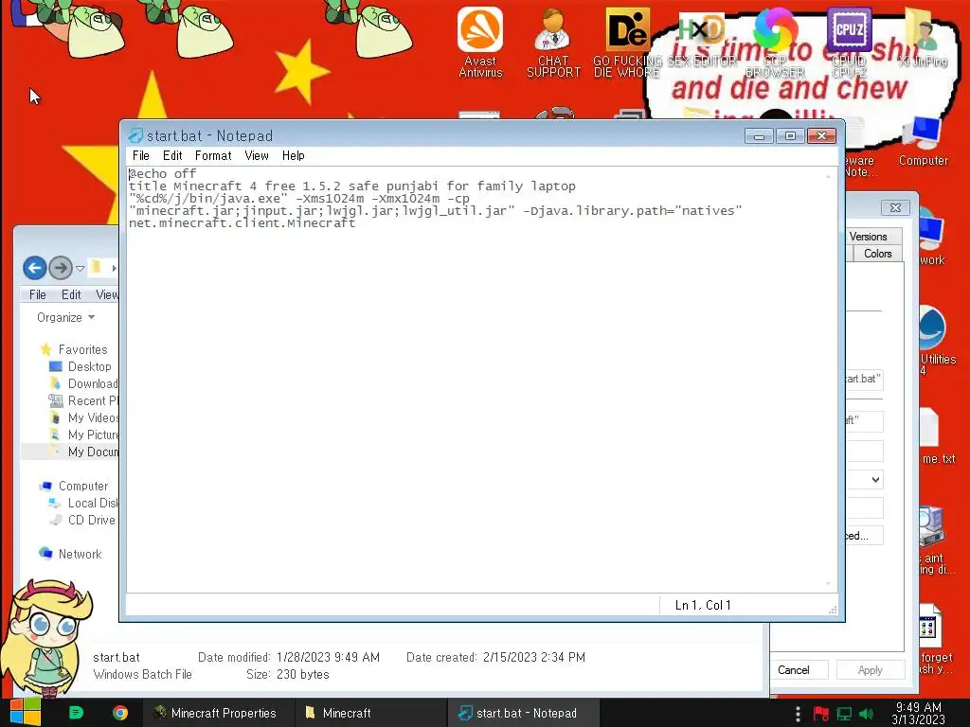Switch to start.bat Notepad taskbar button
Screen dimensions: 970x727
point(523,713)
